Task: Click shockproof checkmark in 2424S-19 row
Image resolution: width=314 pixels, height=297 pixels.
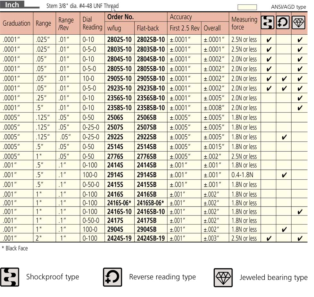Action: pos(269,239)
